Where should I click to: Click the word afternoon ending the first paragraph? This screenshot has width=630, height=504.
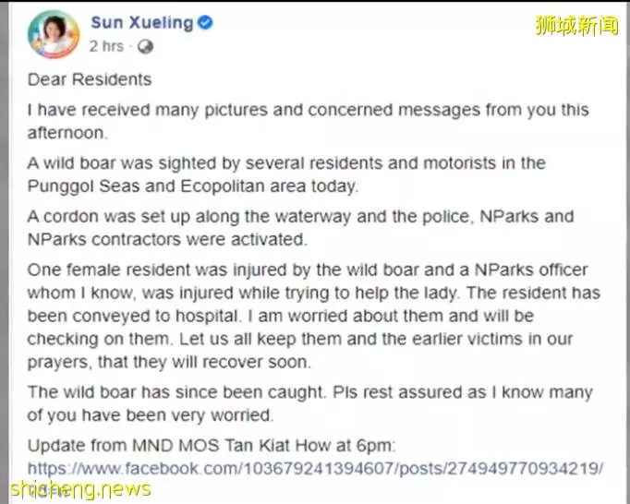[x=67, y=133]
